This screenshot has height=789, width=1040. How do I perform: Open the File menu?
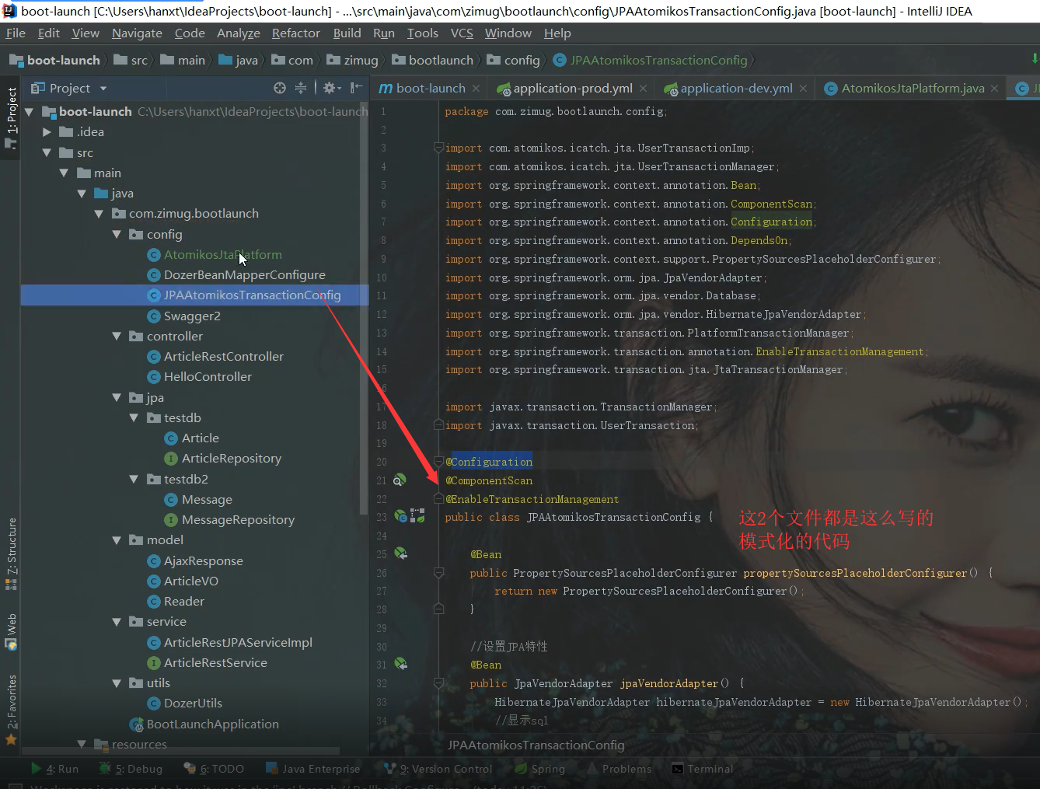(16, 33)
